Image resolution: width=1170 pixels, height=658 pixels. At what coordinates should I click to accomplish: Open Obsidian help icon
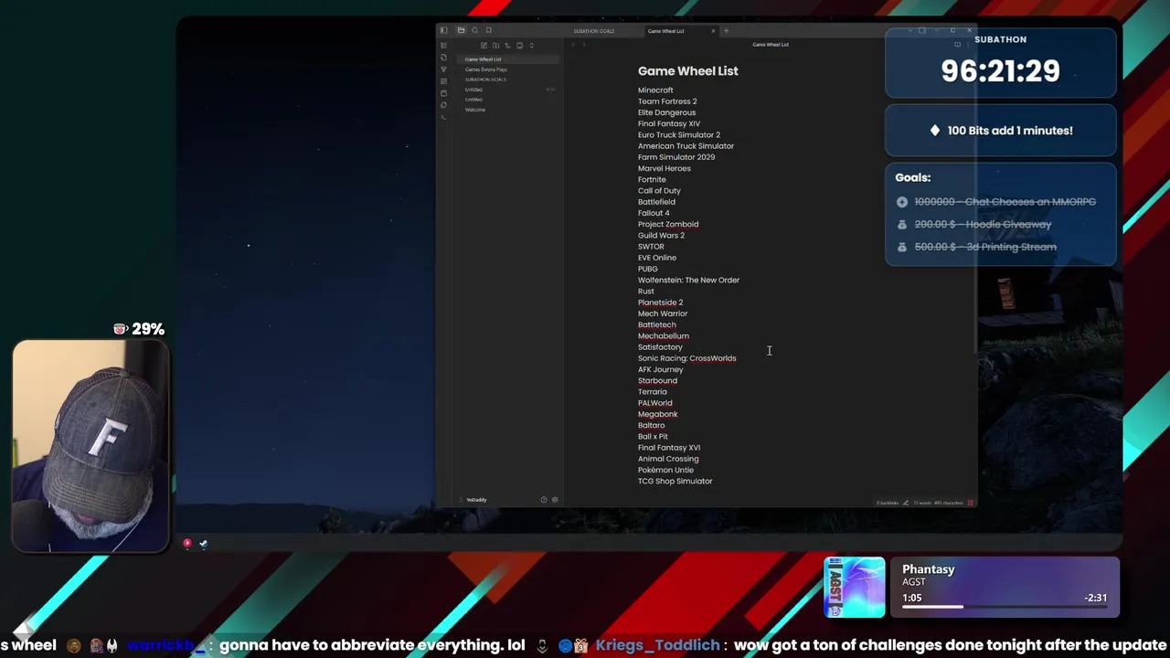tap(544, 500)
